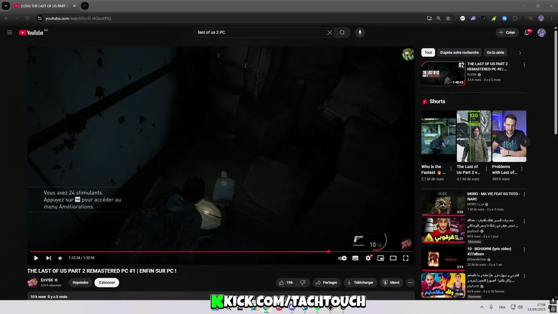
Task: Open options for Problems with Last of short
Action: [x=522, y=169]
